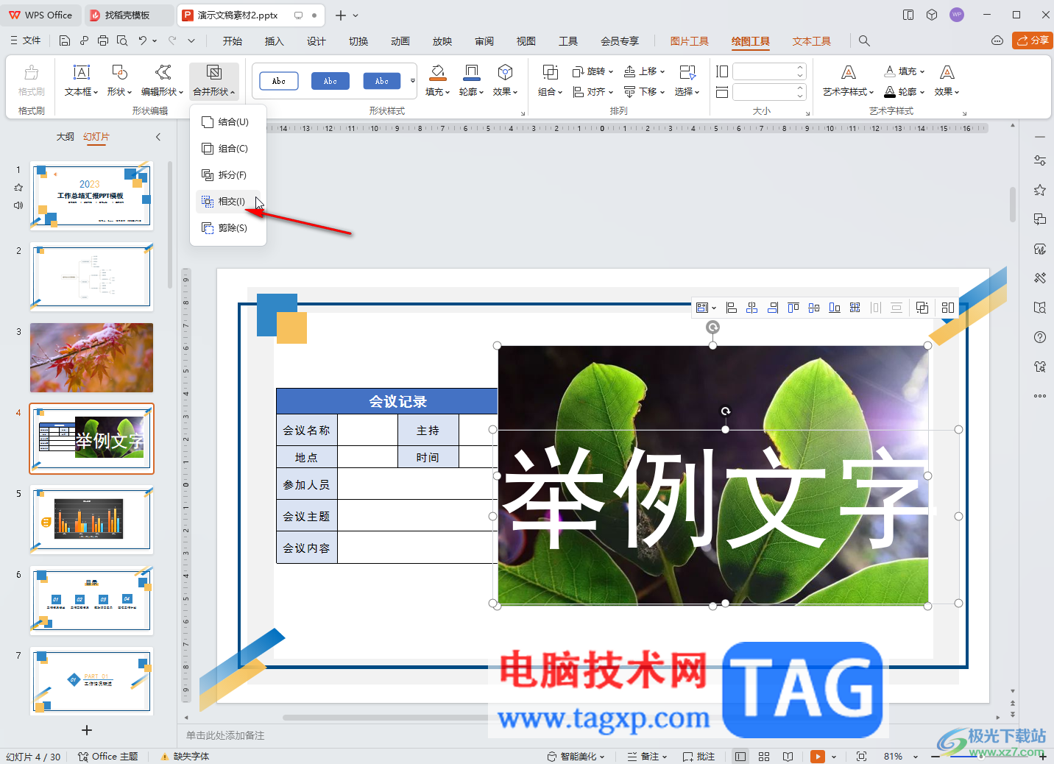1054x764 pixels.
Task: Click the shape Effects (效果) cube icon
Action: coord(505,72)
